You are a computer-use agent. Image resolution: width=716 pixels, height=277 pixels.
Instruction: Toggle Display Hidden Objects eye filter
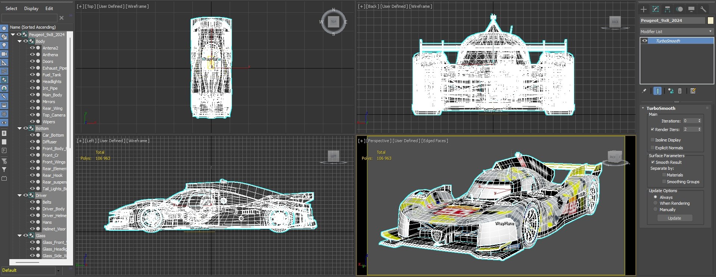click(4, 122)
